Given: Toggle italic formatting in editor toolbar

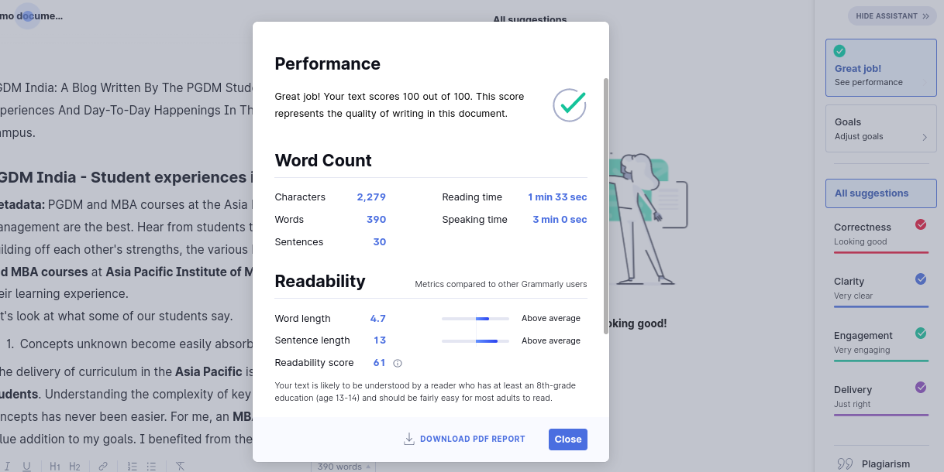Looking at the screenshot, I should tap(7, 467).
